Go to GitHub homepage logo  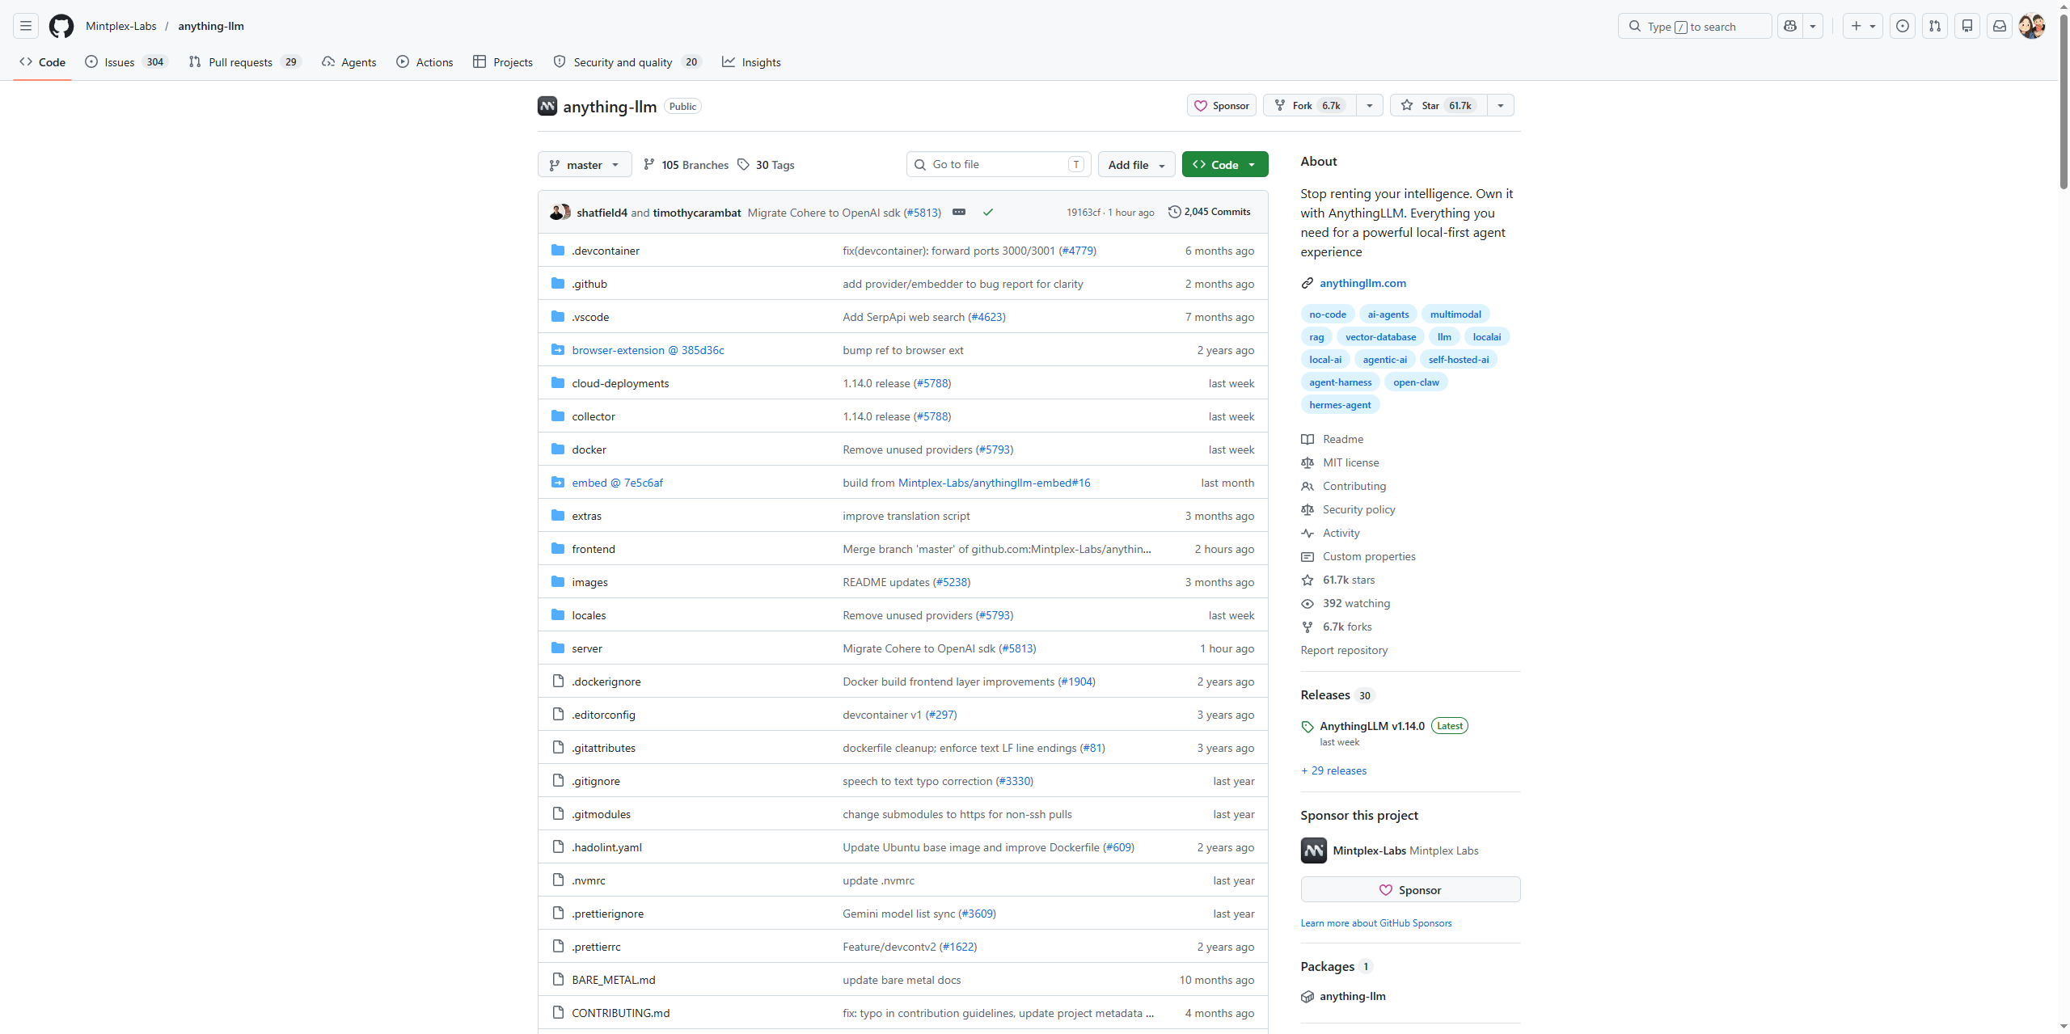click(x=61, y=26)
